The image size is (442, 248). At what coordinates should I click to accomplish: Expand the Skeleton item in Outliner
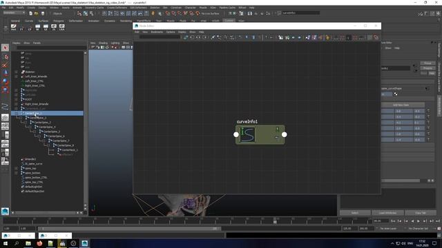[x=16, y=72]
